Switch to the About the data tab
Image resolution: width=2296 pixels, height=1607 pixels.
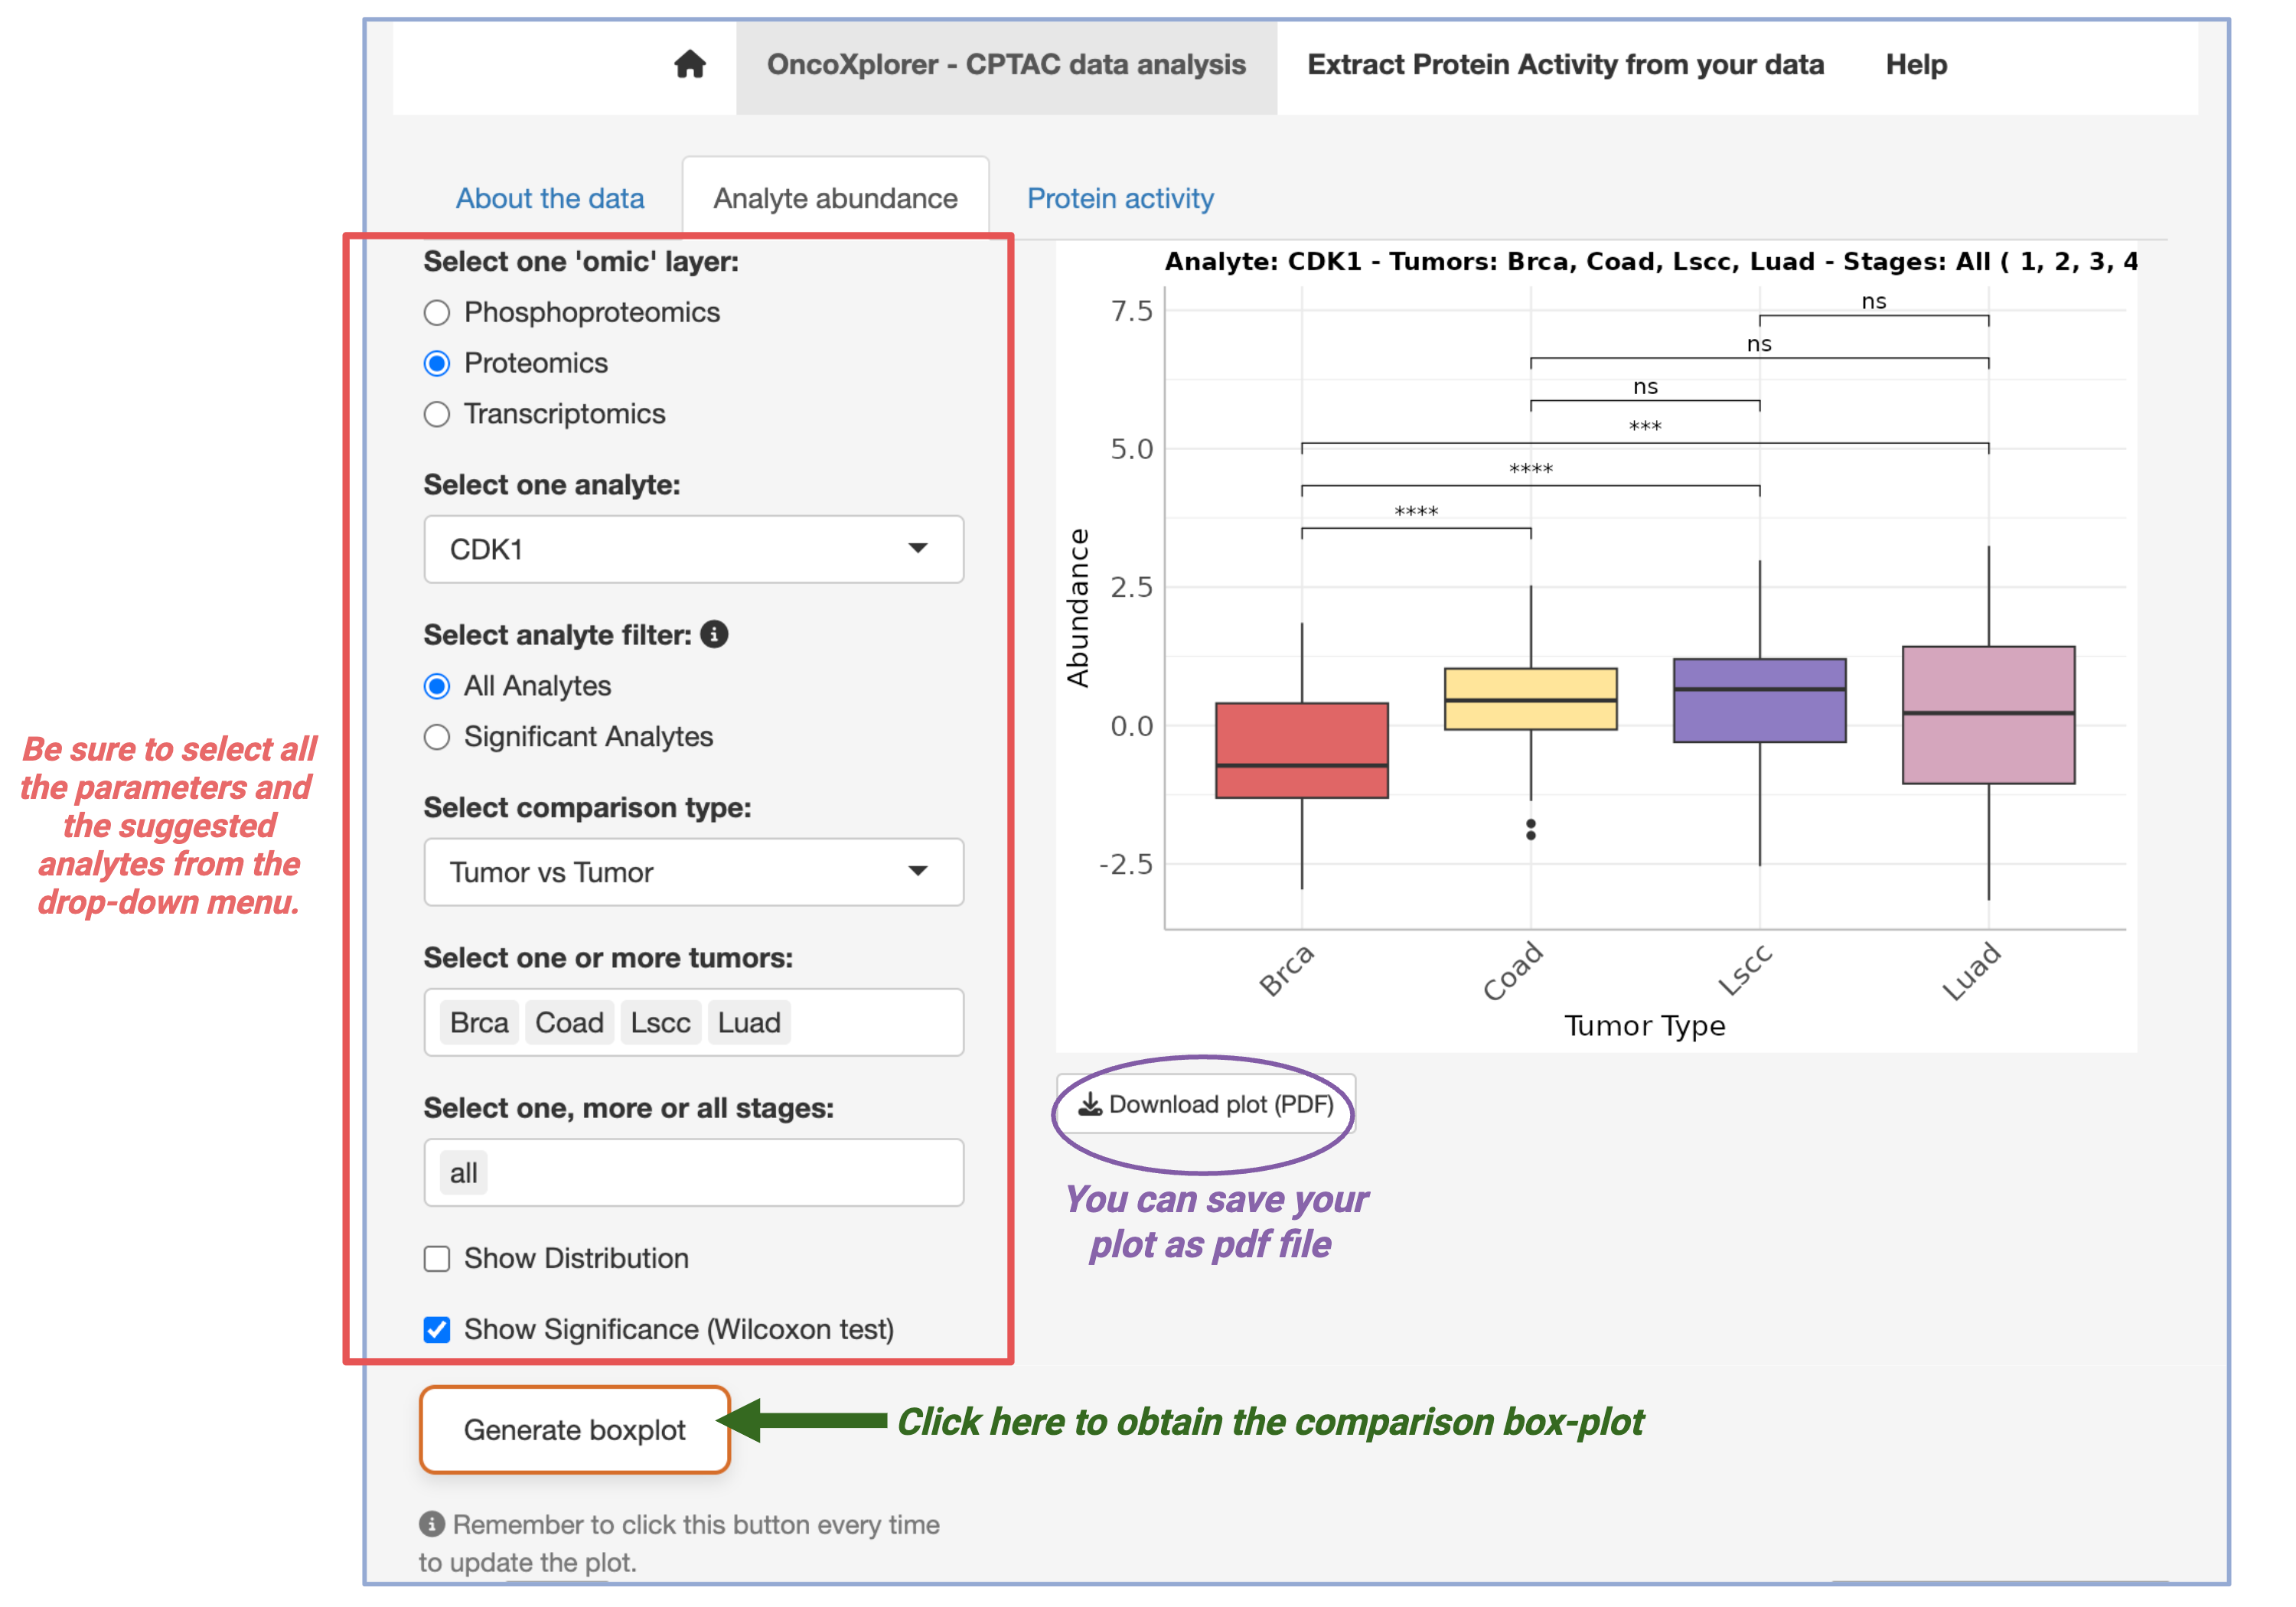[x=550, y=197]
